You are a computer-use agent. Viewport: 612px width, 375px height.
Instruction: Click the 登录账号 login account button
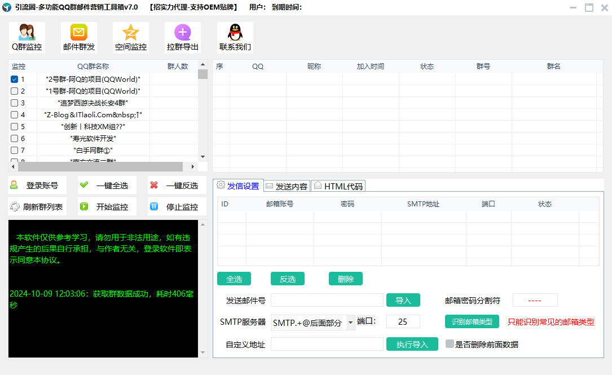click(x=37, y=185)
